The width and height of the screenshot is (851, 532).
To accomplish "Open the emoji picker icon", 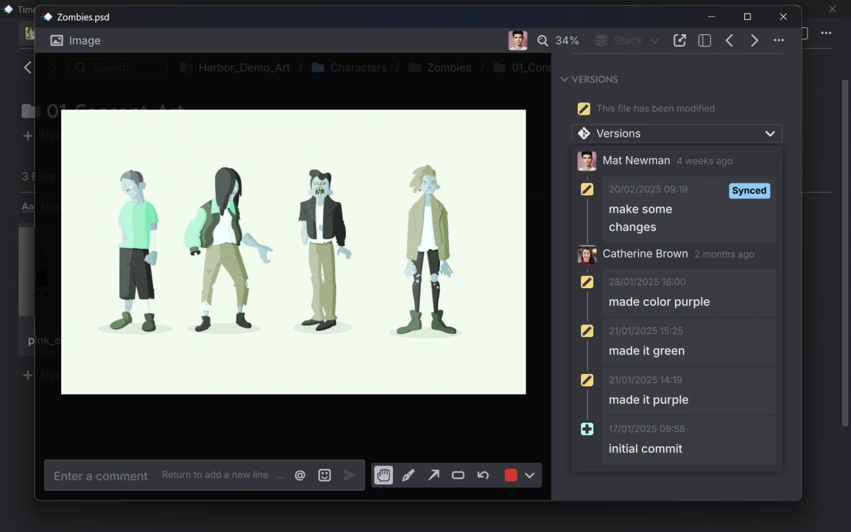I will 325,475.
